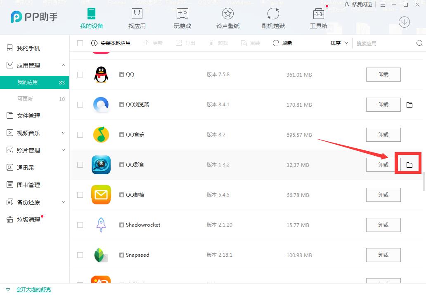Click the 重装 toolbar button
Viewport: 426px width, 295px height.
[x=251, y=43]
